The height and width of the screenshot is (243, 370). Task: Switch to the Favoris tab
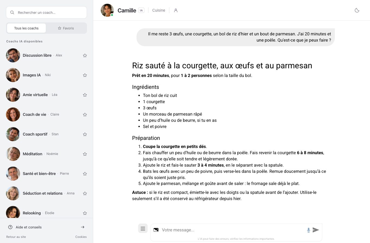[x=66, y=28]
